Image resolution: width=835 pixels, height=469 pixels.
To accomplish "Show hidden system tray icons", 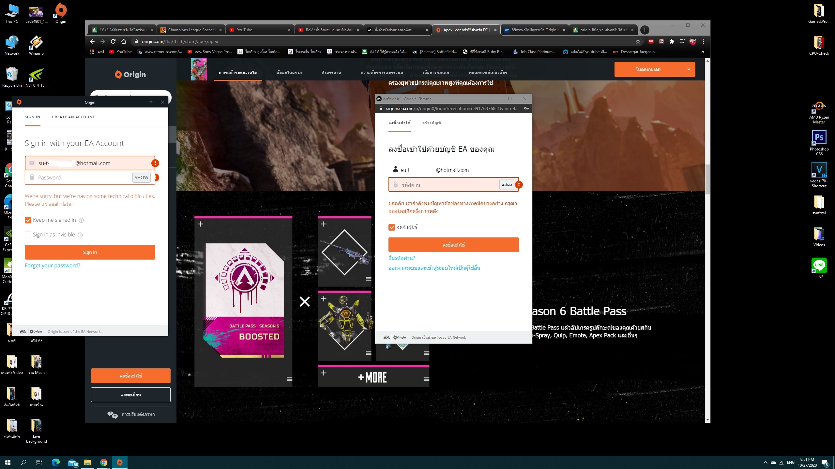I will pos(765,462).
